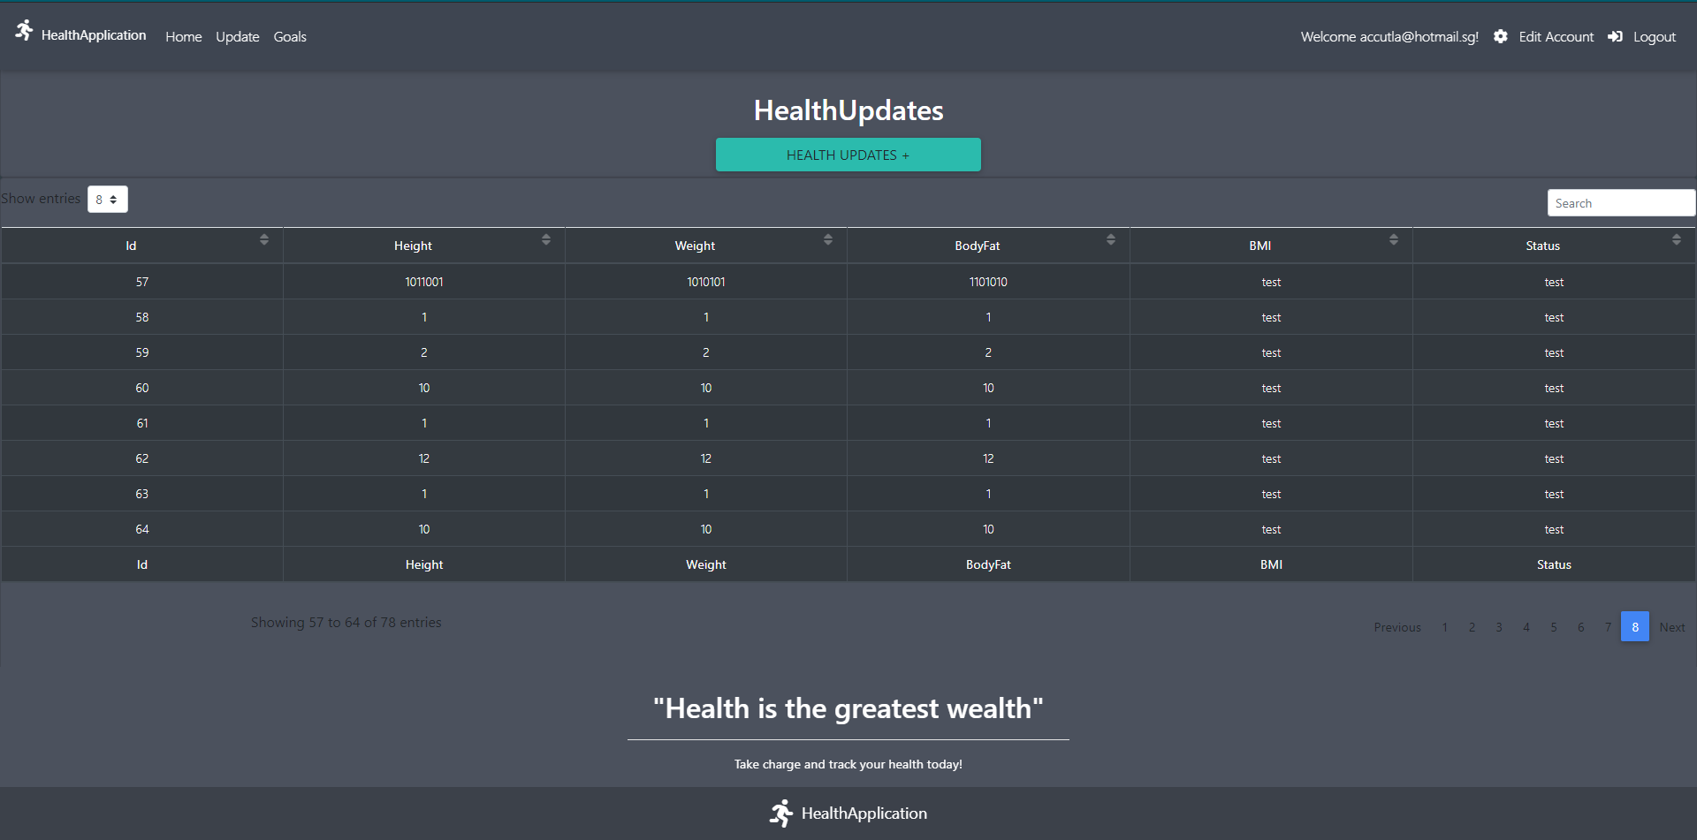The width and height of the screenshot is (1697, 840).
Task: Sort the Height column using its arrows
Action: tap(545, 239)
